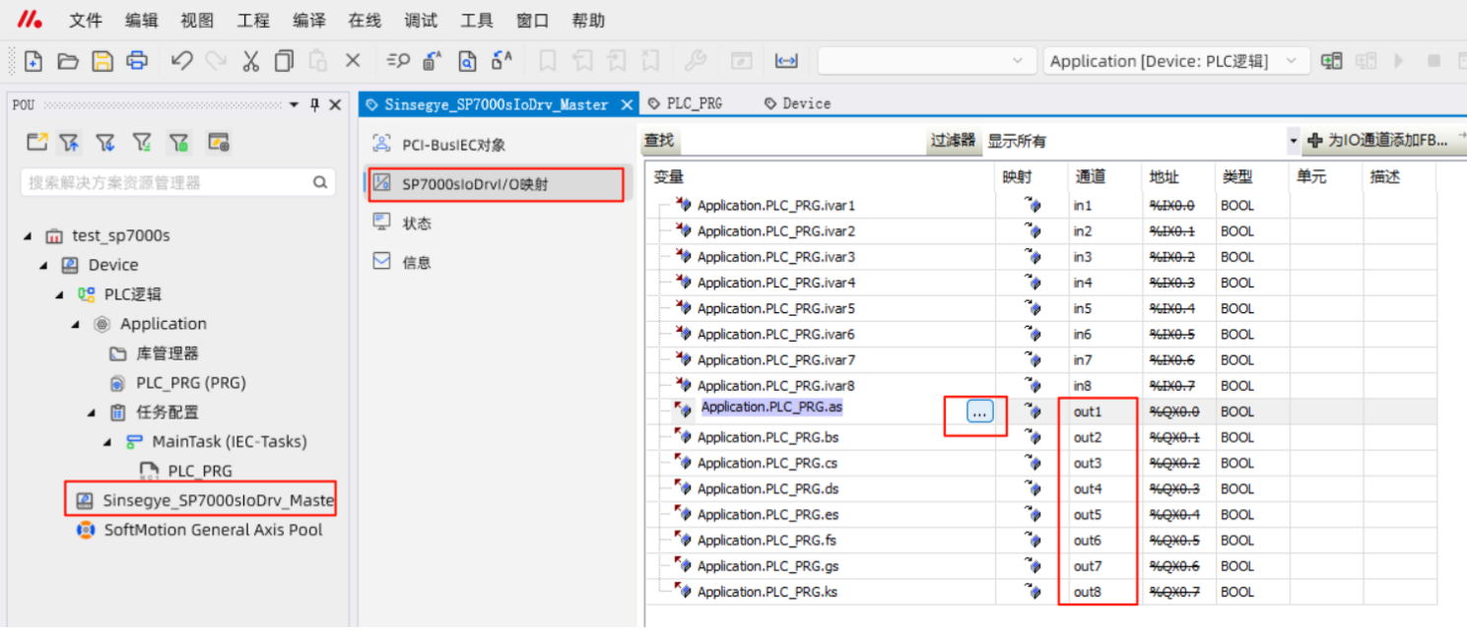Click the ... browse button for PLC_PRG.as
Image resolution: width=1467 pixels, height=636 pixels.
[979, 413]
